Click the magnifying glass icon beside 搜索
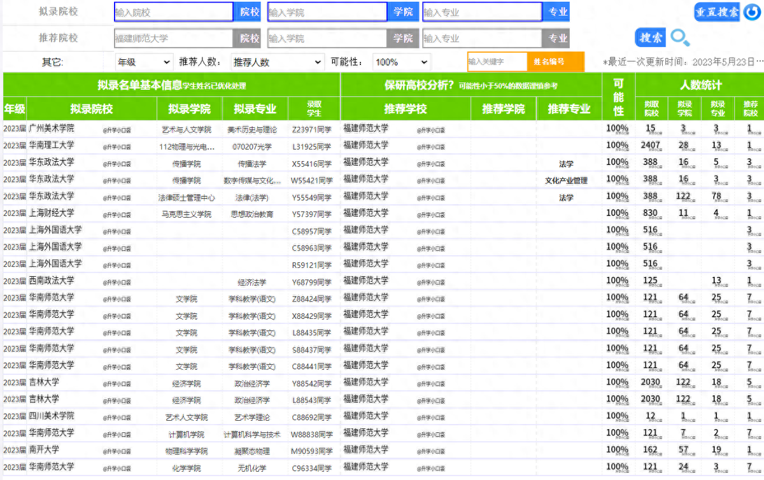Viewport: 764px width, 480px height. pos(680,38)
